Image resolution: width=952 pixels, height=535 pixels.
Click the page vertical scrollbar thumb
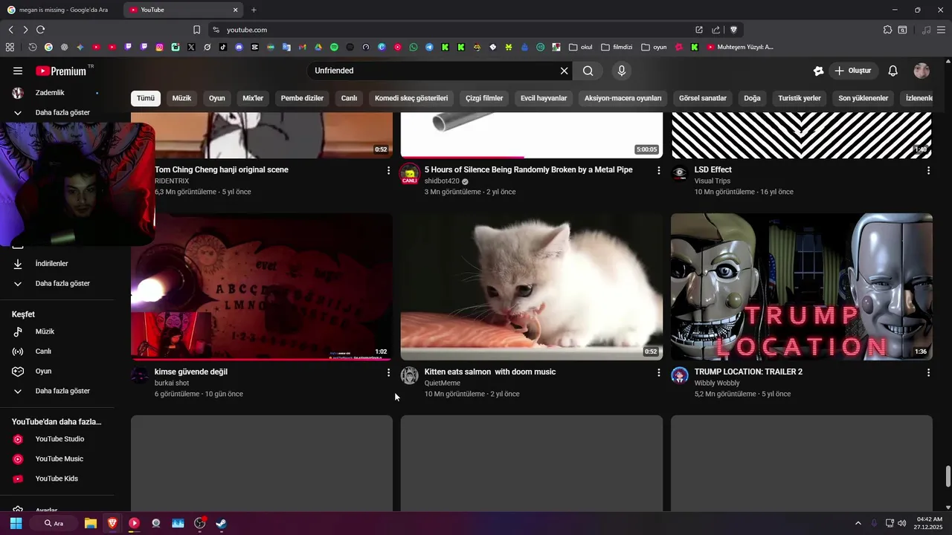click(x=948, y=476)
